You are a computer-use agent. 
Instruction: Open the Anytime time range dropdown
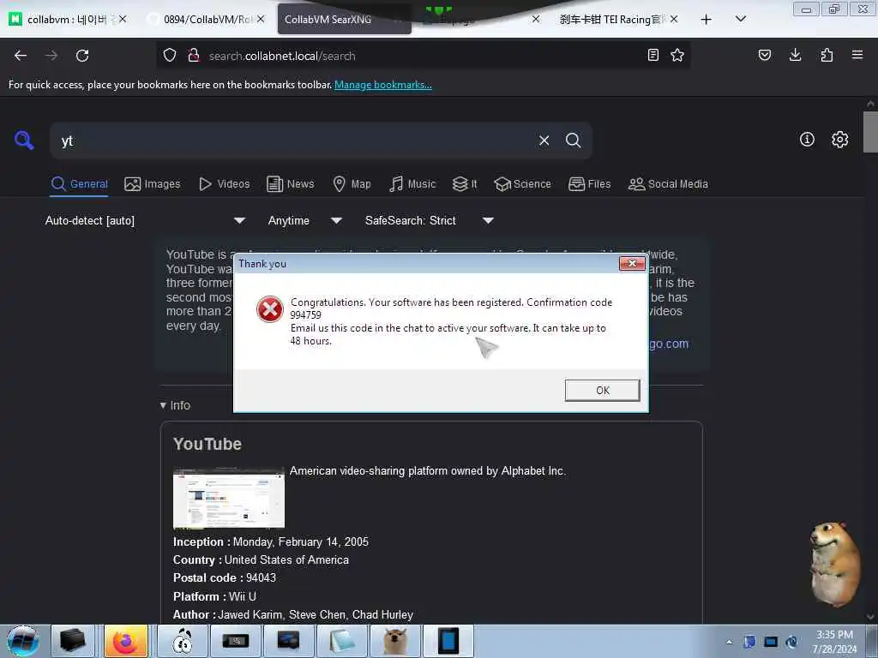click(304, 220)
